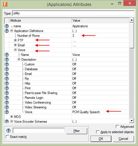Screen dimensions: 138x146
Task: Collapse Voice Encoder Schemes node
Action: [x=12, y=121]
